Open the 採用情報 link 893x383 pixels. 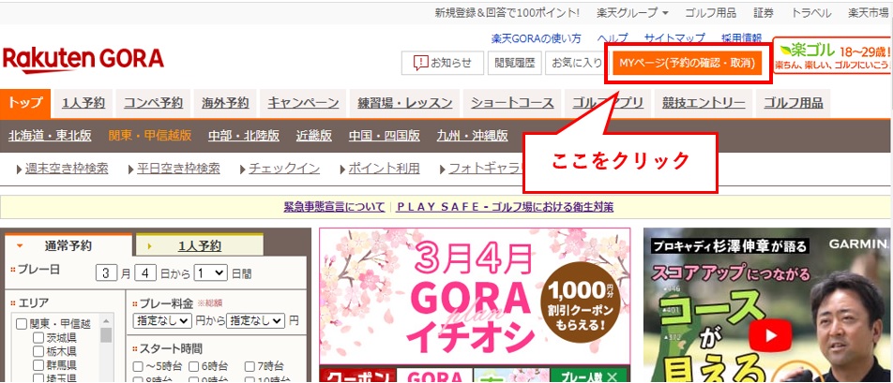(x=741, y=38)
